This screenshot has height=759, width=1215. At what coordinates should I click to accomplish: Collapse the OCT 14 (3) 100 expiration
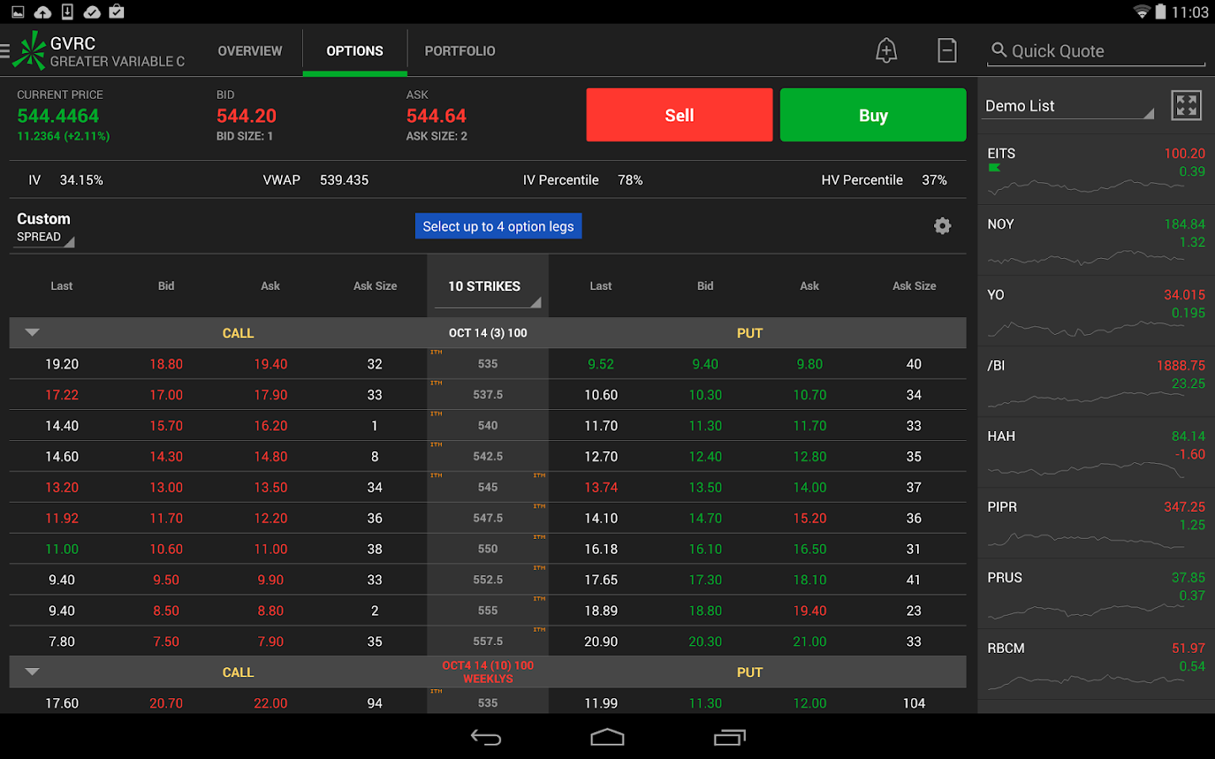33,333
